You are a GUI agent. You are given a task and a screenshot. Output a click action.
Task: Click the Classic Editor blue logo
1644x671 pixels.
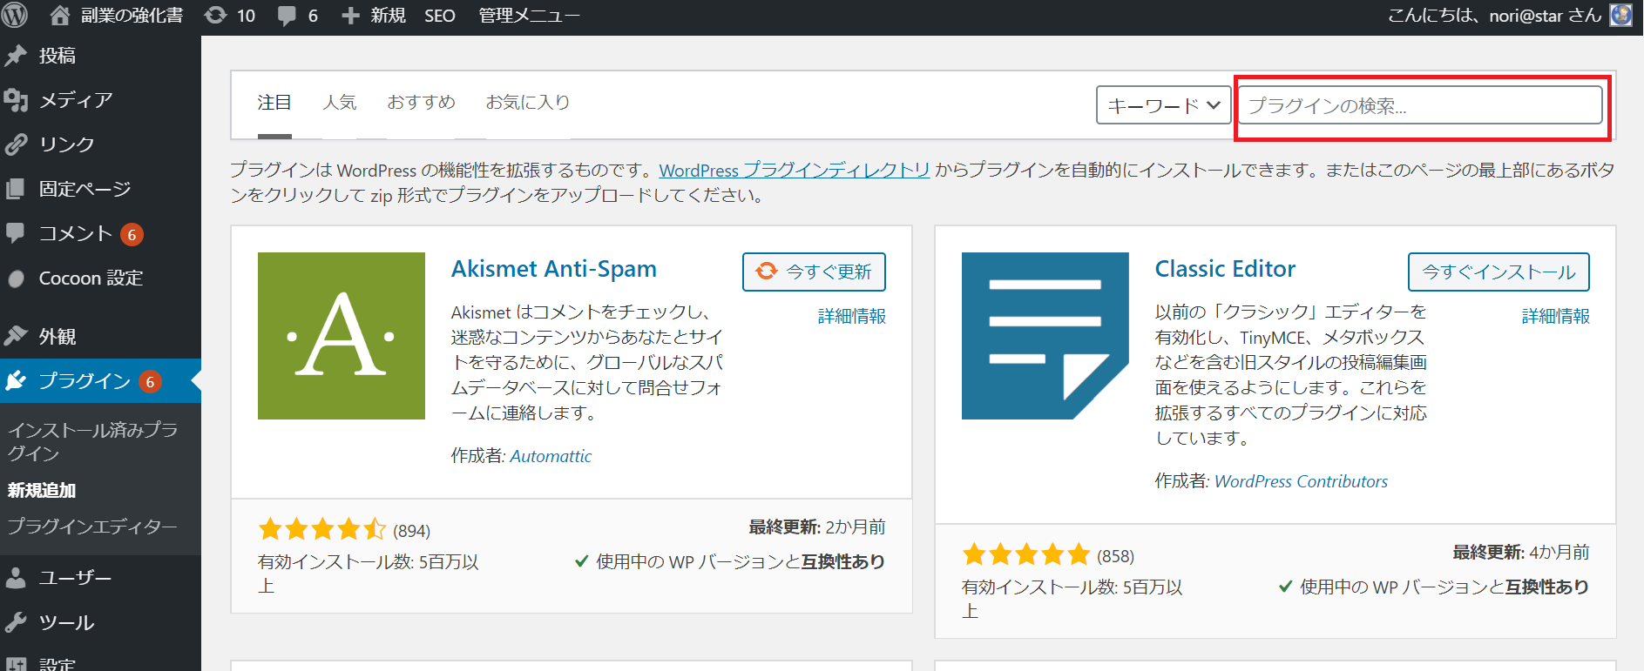1045,336
